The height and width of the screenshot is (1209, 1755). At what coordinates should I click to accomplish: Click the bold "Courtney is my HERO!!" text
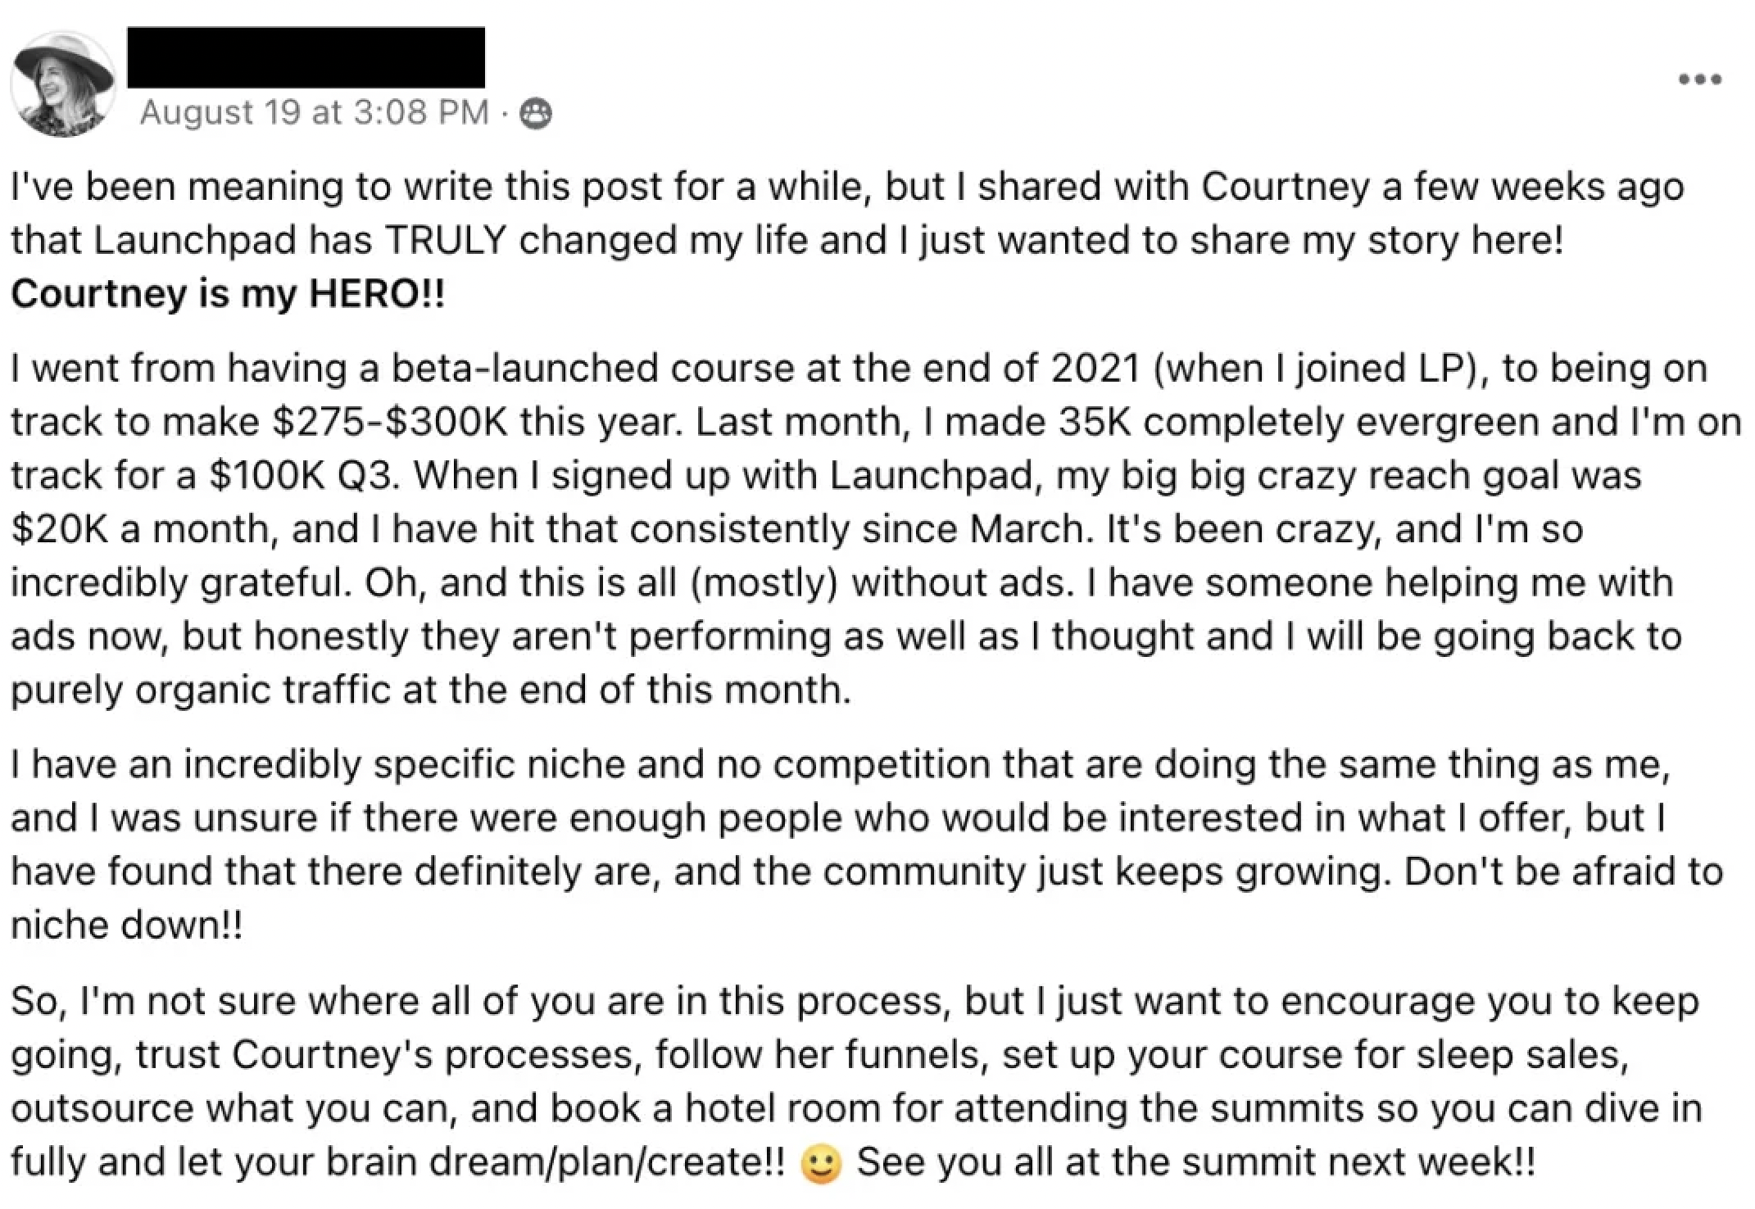point(228,293)
